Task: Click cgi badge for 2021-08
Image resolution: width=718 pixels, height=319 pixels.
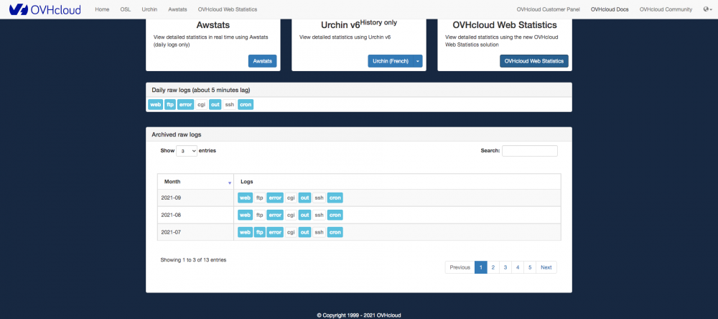Action: pos(291,215)
